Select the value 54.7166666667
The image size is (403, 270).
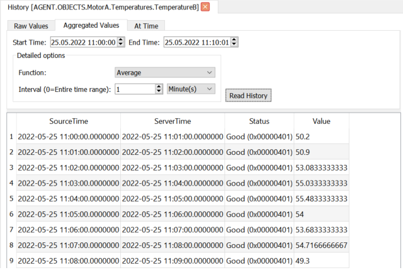click(x=321, y=245)
